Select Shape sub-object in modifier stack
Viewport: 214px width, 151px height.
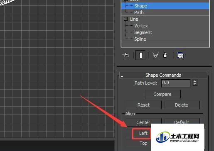(165, 6)
